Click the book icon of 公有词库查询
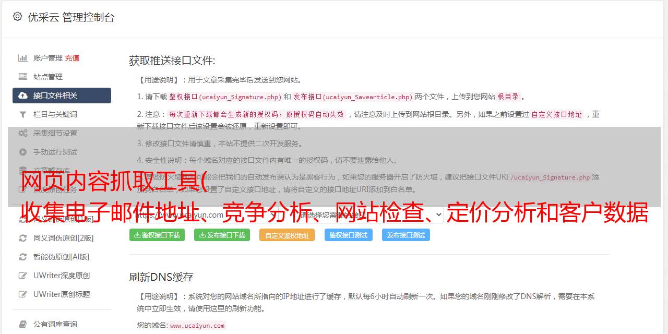This screenshot has height=334, width=668. click(23, 324)
